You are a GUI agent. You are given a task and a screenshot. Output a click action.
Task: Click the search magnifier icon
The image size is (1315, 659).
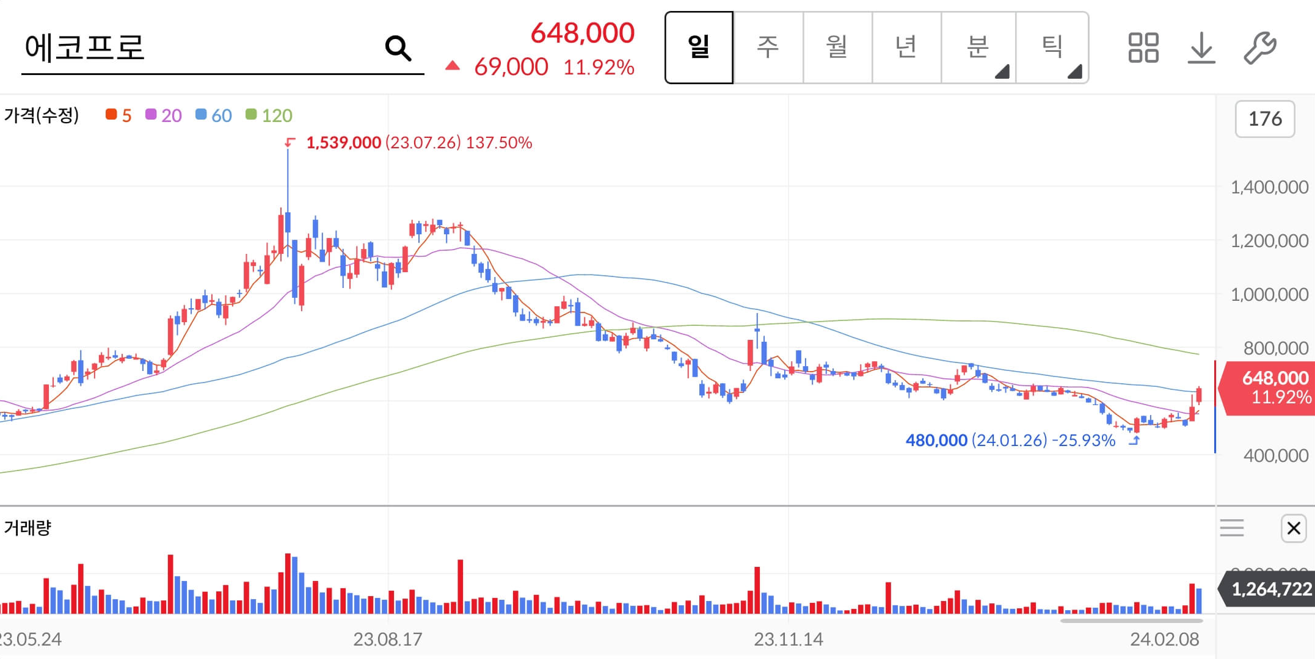[398, 48]
